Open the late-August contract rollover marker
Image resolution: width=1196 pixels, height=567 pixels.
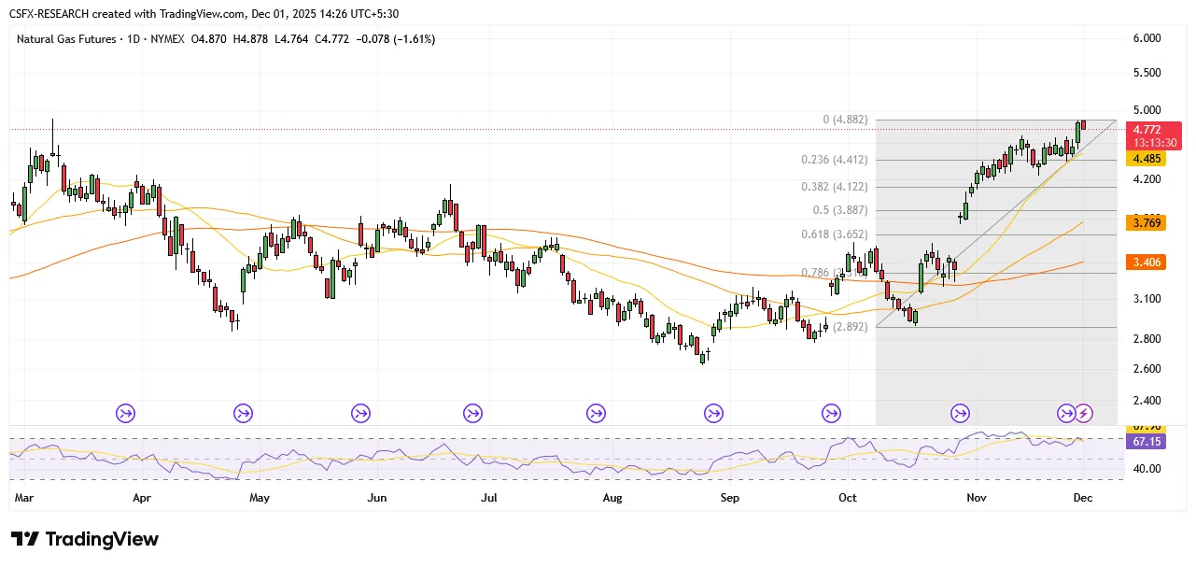click(713, 413)
